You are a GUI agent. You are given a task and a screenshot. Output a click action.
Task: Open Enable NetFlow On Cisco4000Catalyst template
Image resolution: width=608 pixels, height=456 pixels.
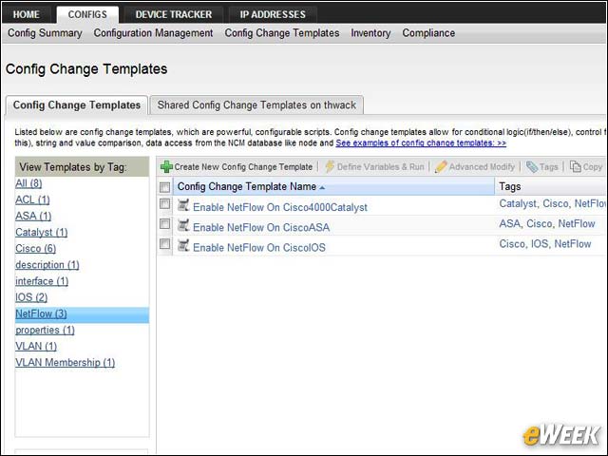coord(280,207)
